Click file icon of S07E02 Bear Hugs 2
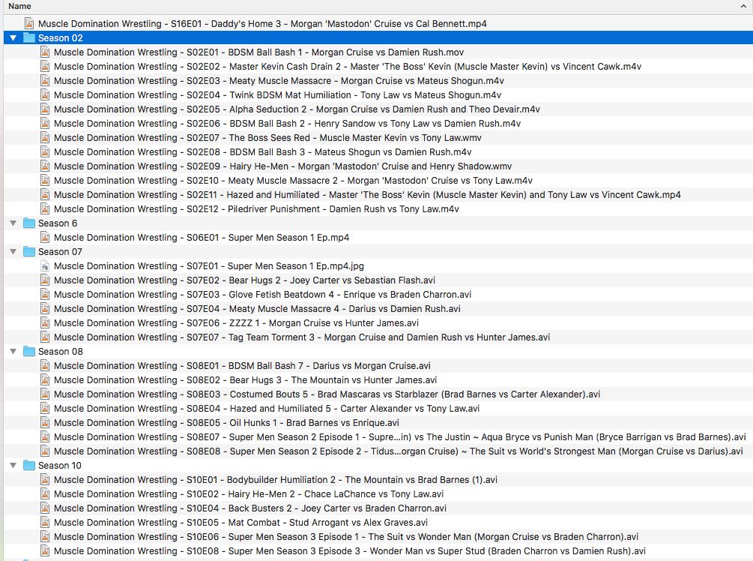 (x=45, y=280)
